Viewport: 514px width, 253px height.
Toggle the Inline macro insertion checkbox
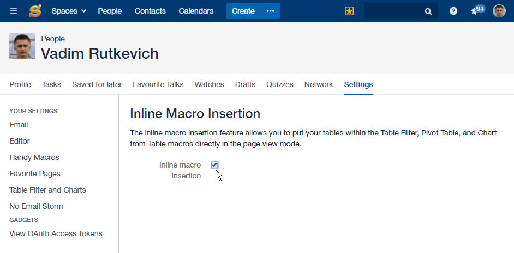click(x=214, y=165)
